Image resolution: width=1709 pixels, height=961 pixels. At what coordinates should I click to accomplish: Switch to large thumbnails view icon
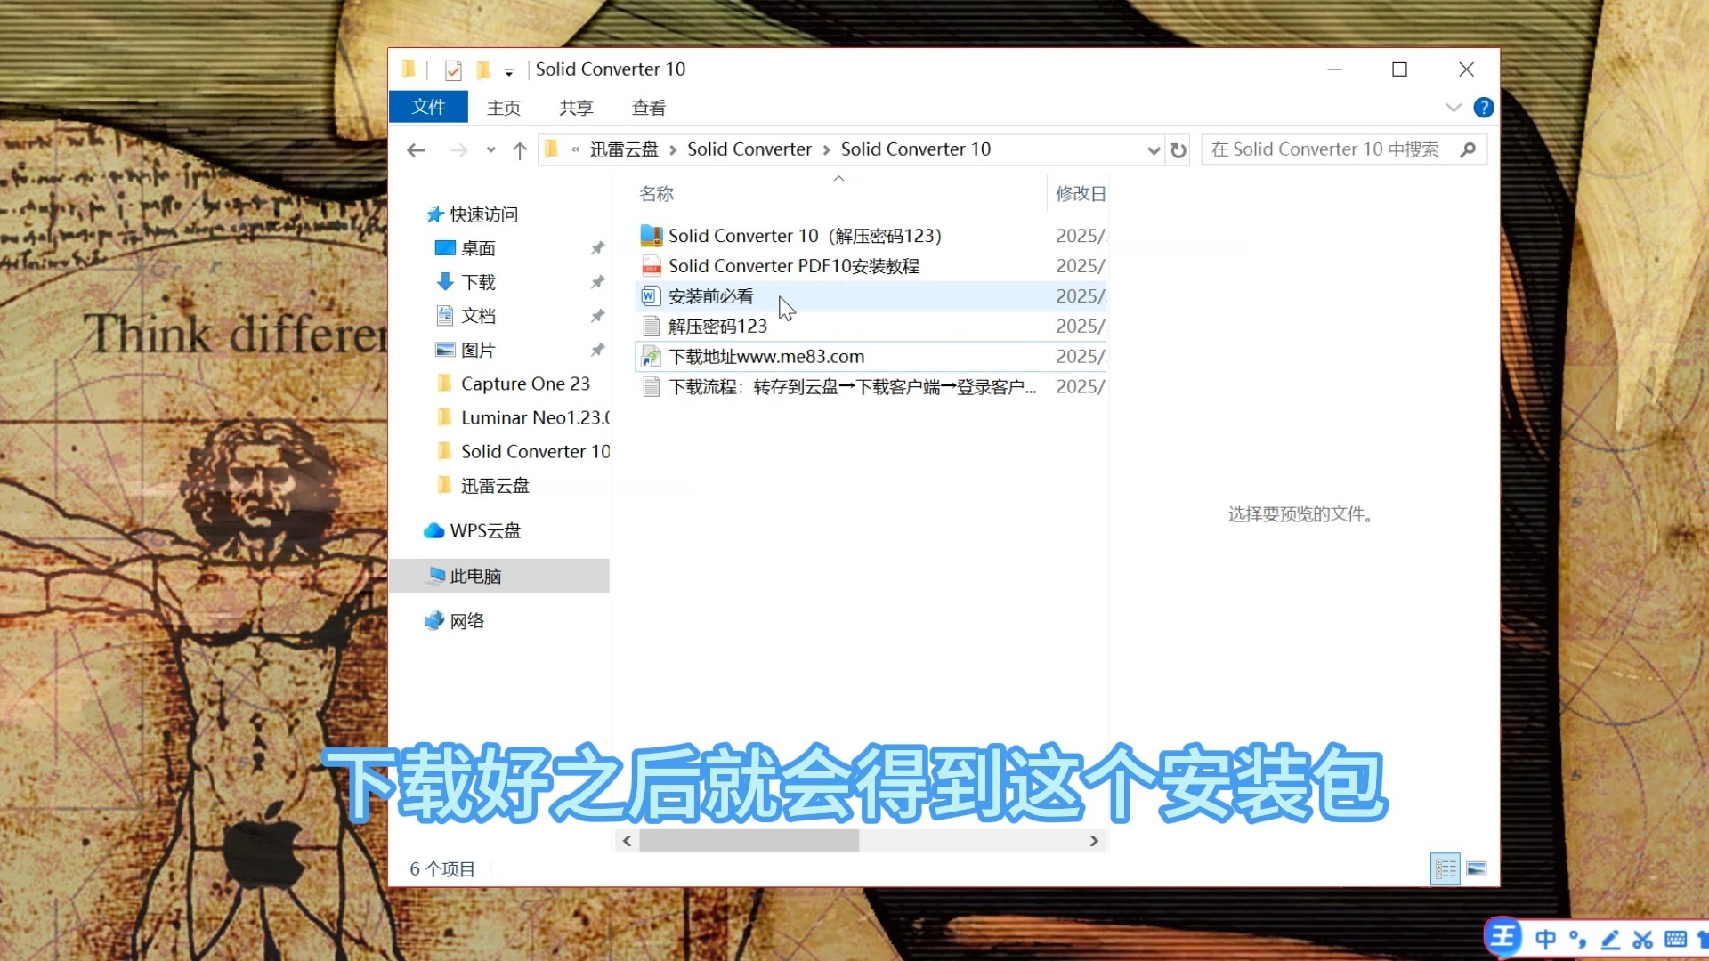(x=1477, y=869)
